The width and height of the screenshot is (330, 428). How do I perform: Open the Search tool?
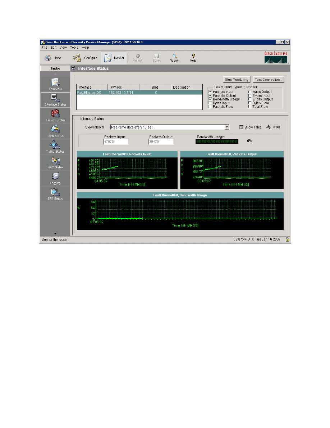[x=174, y=57]
